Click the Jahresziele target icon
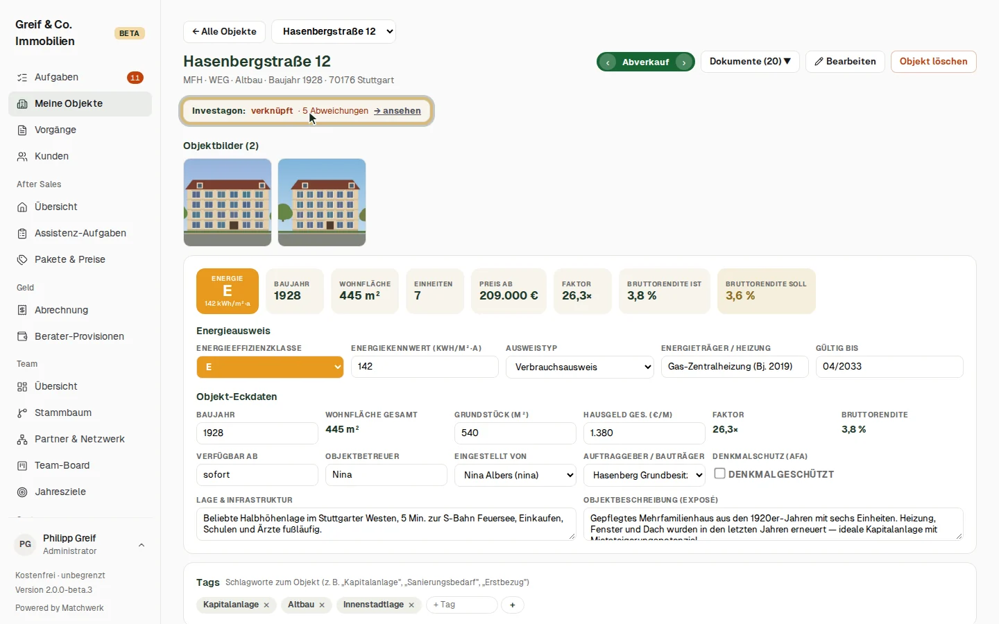The image size is (999, 624). 22,492
